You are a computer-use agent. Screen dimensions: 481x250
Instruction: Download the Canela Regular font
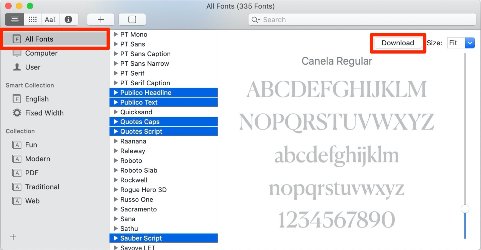(x=397, y=43)
